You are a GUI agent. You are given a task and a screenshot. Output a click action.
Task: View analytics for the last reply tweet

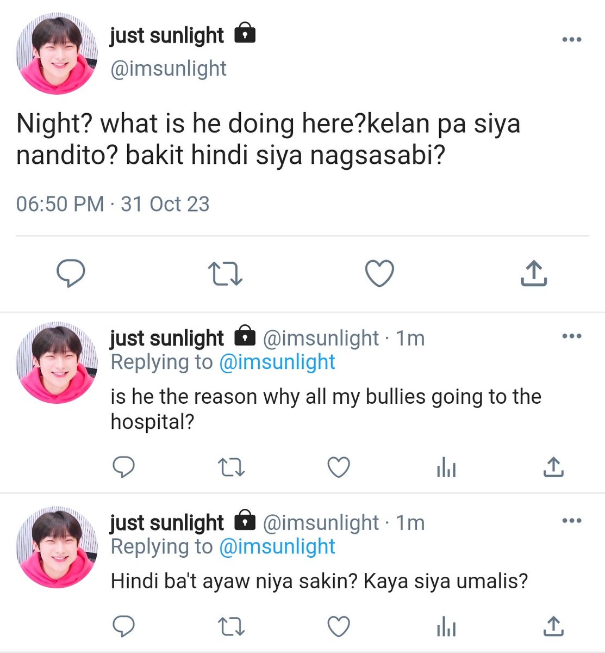pos(446,627)
